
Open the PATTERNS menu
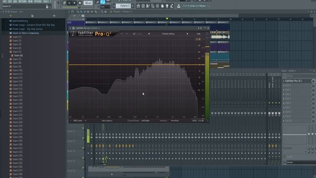pyautogui.click(x=22, y=1)
